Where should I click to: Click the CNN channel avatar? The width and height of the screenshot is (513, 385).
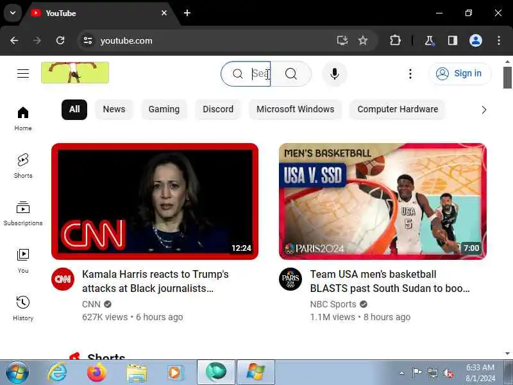63,279
